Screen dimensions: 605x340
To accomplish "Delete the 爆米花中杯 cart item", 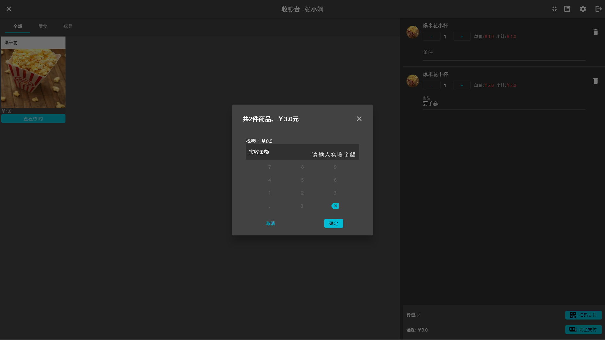I will click(596, 81).
